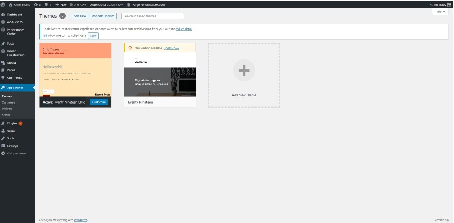Click the Update now link for Twenty Nineteen

(171, 48)
